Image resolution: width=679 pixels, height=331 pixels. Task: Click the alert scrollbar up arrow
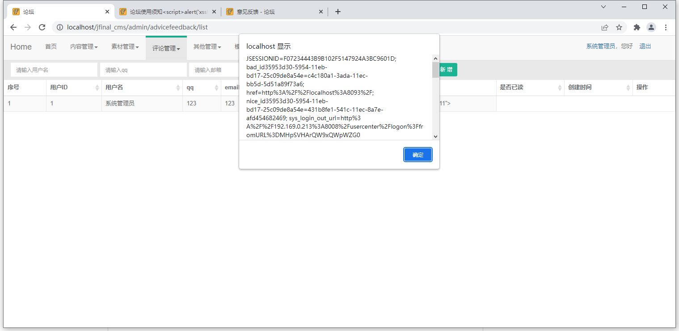point(435,59)
